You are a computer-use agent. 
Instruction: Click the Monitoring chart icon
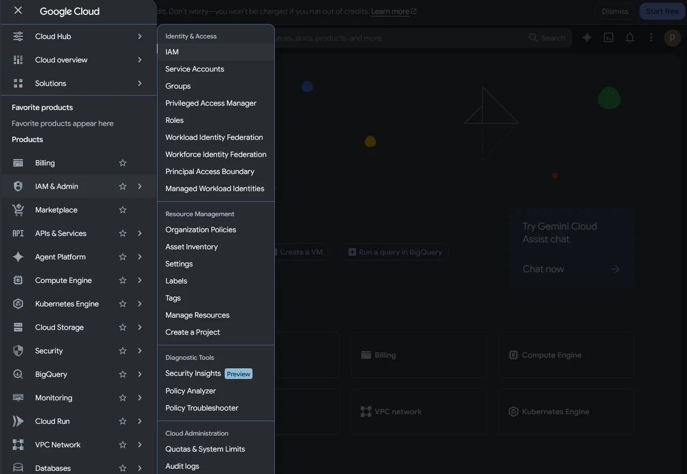pos(18,398)
